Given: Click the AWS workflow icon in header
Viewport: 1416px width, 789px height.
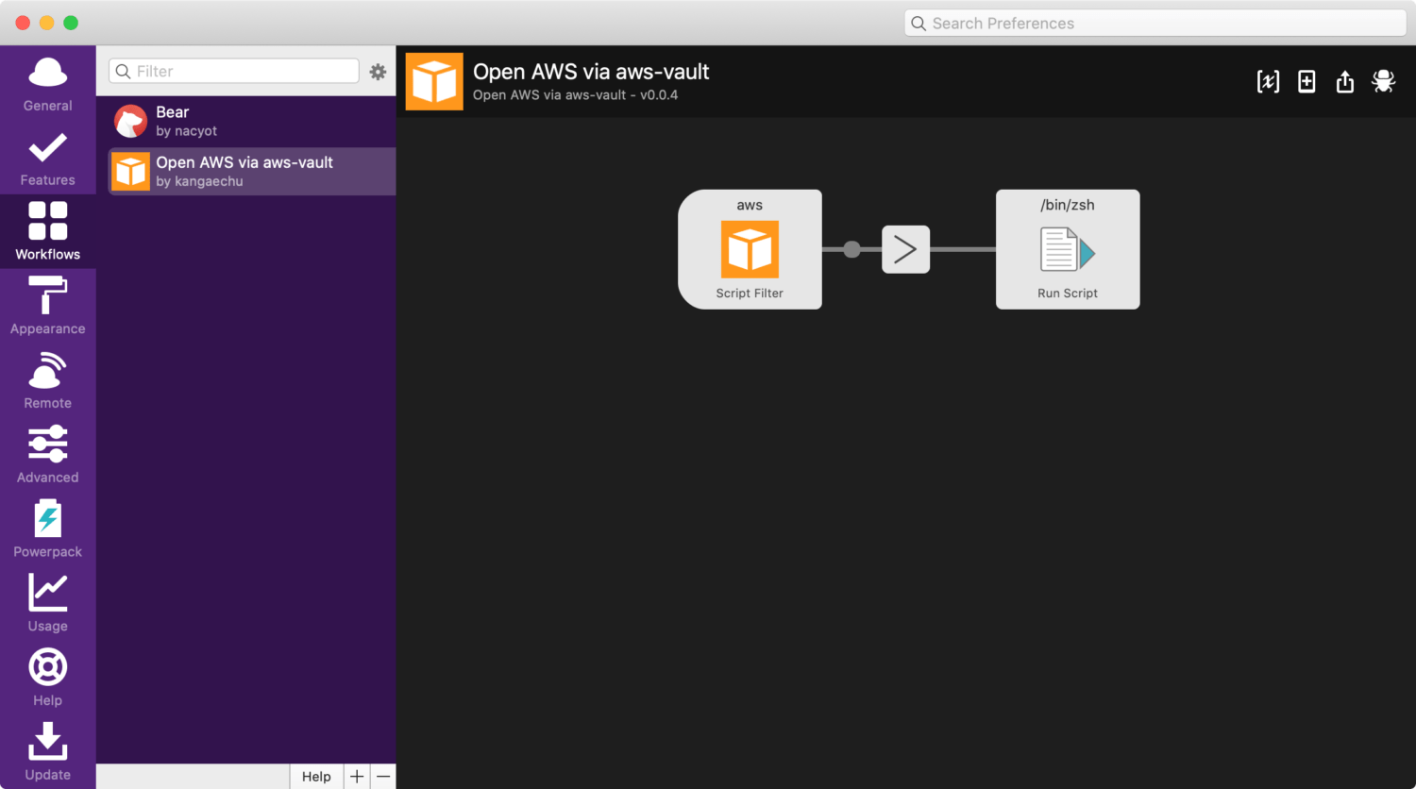Looking at the screenshot, I should (434, 81).
